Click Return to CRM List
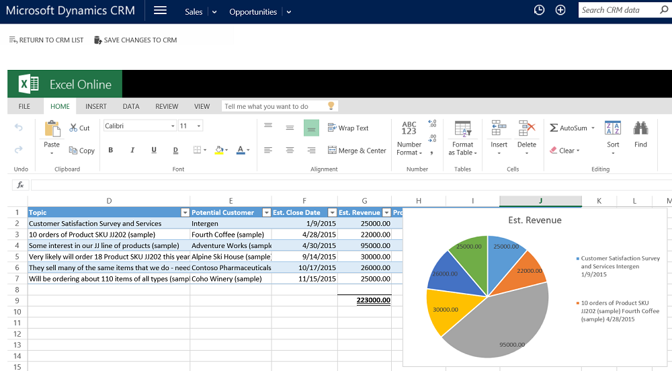Screen dimensions: 672x371 tap(46, 40)
